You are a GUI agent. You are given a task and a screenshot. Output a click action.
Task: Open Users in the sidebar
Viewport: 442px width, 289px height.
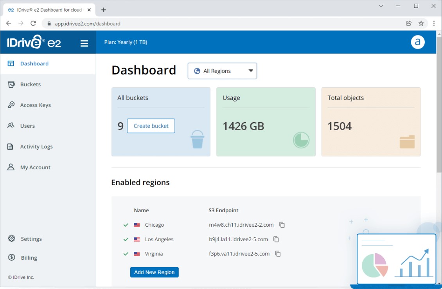click(48, 126)
